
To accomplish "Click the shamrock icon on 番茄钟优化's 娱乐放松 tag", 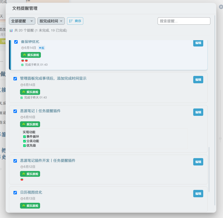I will (24, 55).
